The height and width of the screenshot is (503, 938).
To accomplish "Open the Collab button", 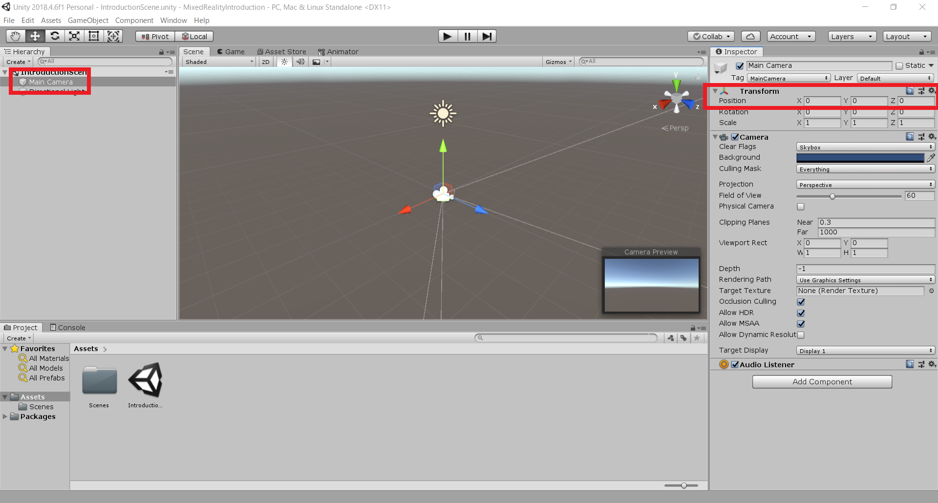I will pyautogui.click(x=711, y=37).
